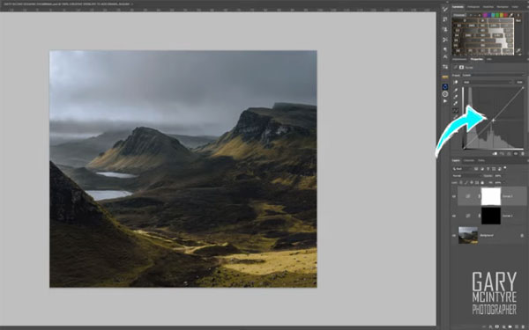The width and height of the screenshot is (529, 330).
Task: Switch to the Channels tab
Action: (468, 161)
